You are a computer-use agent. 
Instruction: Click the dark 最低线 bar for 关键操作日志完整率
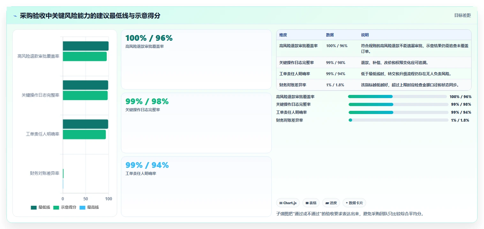click(x=85, y=85)
